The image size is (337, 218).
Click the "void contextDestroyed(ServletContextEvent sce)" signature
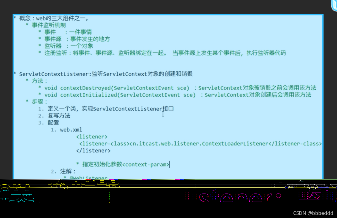[117, 88]
